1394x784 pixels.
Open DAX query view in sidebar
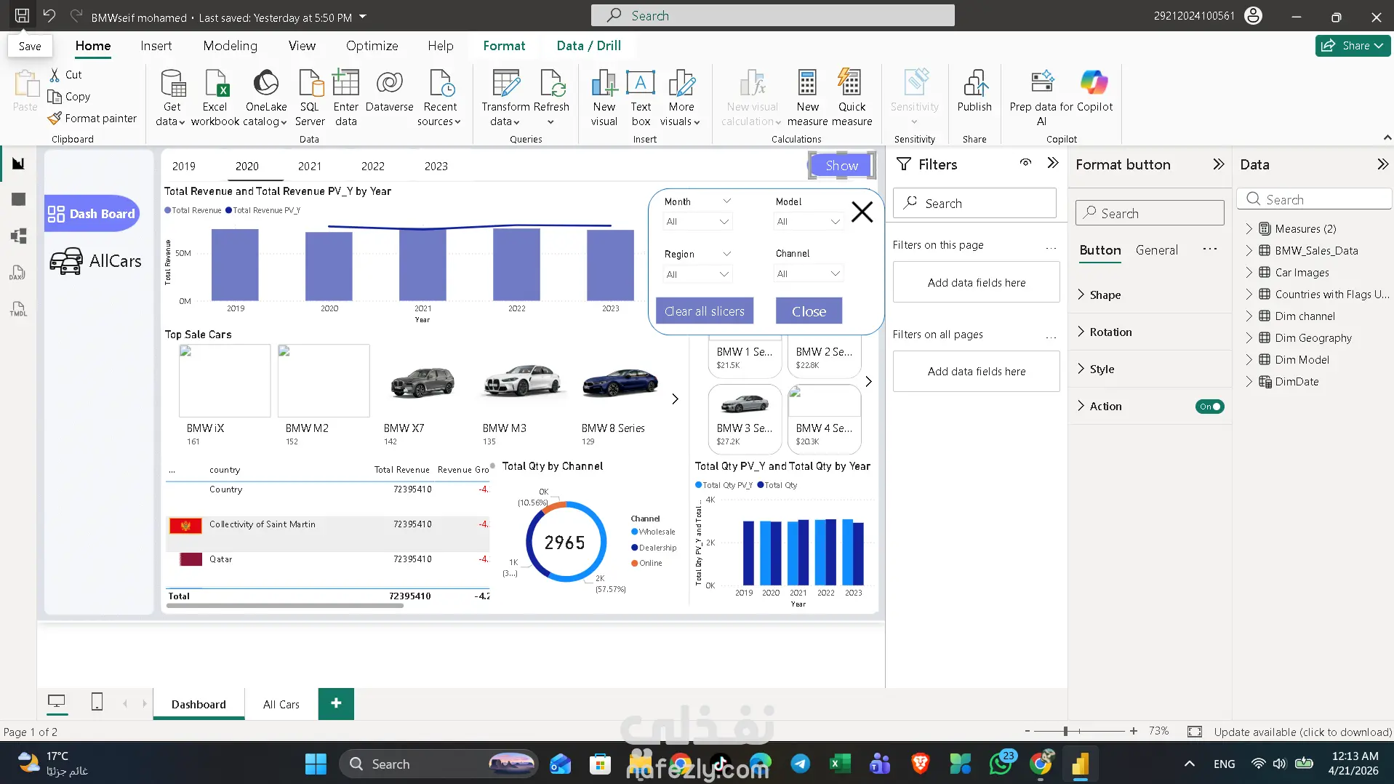[18, 273]
